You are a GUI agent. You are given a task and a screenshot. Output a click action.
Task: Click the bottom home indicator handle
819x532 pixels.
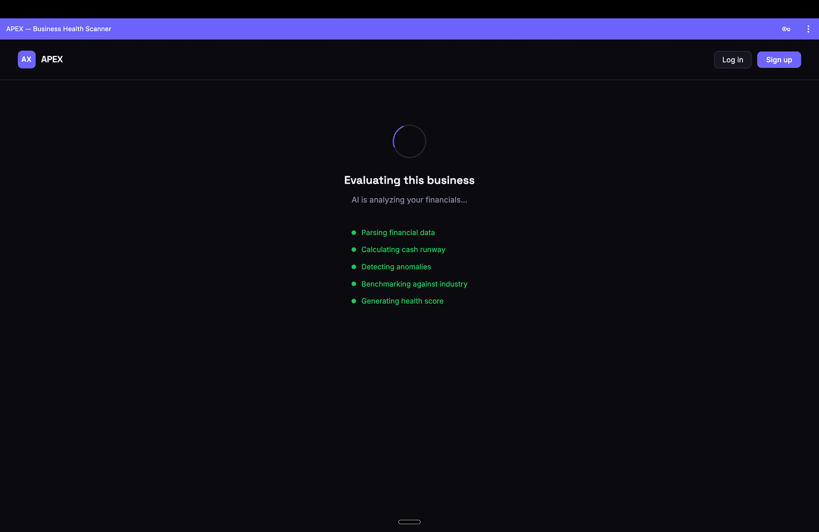409,522
